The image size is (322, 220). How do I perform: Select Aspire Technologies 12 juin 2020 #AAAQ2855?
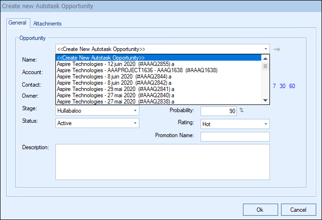pos(159,64)
